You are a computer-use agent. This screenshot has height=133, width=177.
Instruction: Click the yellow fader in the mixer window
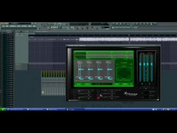(43, 92)
